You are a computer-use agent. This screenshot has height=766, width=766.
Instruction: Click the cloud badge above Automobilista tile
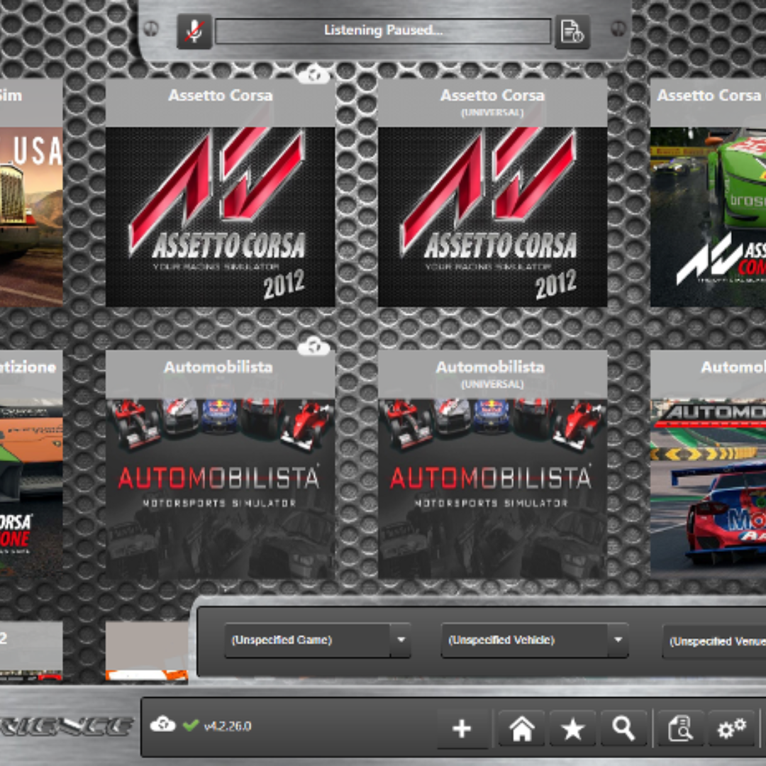313,346
